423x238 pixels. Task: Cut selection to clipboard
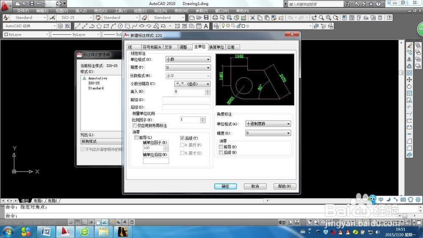coord(253,17)
